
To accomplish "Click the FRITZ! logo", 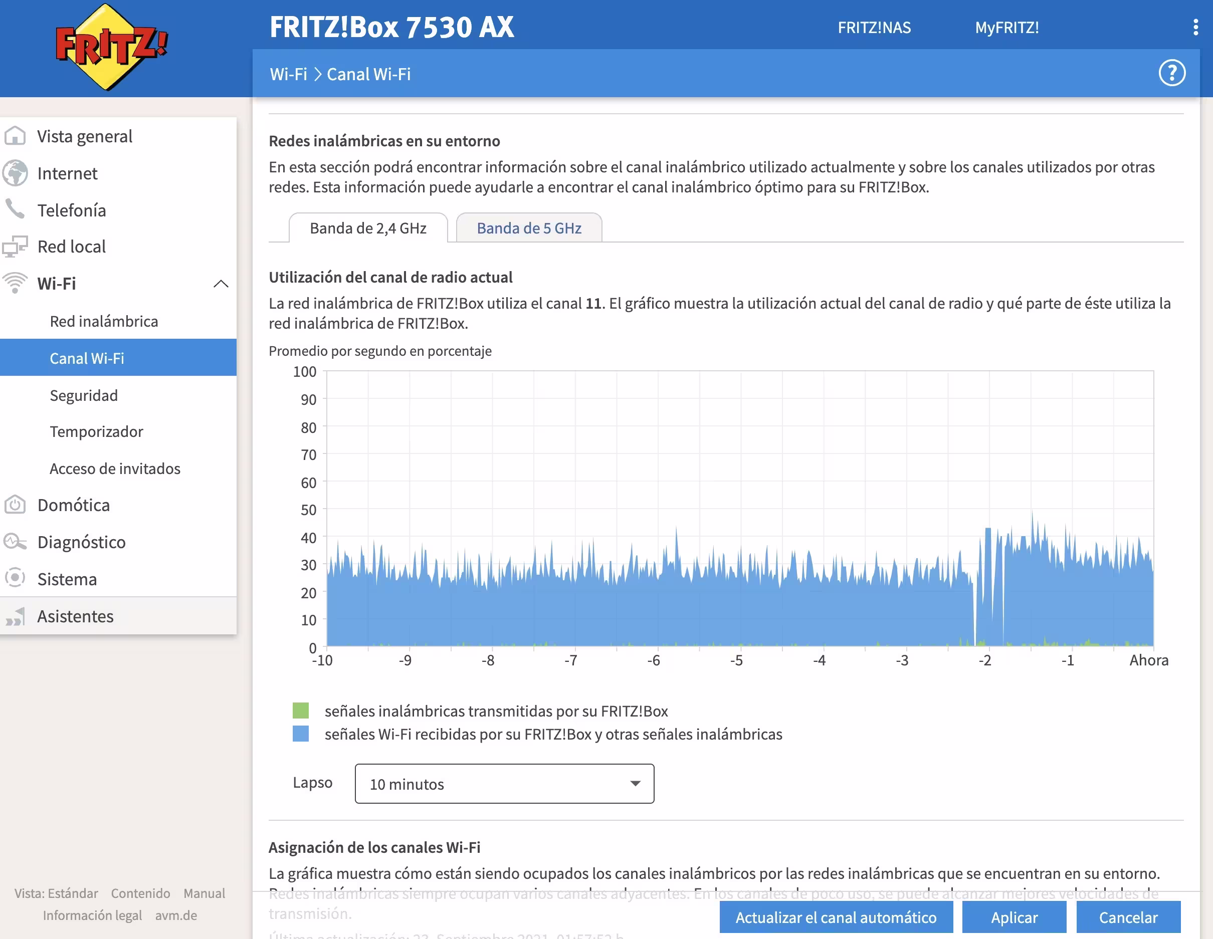I will tap(111, 47).
